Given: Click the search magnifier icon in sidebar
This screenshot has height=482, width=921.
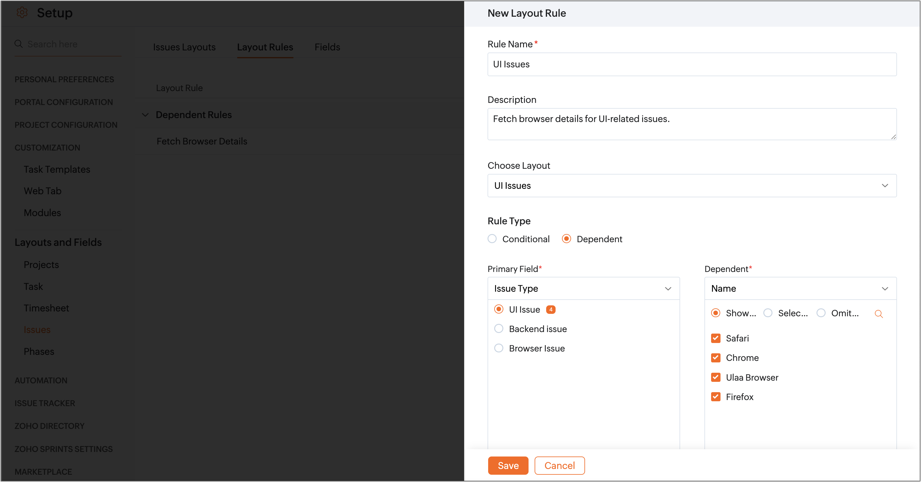Looking at the screenshot, I should (x=19, y=44).
